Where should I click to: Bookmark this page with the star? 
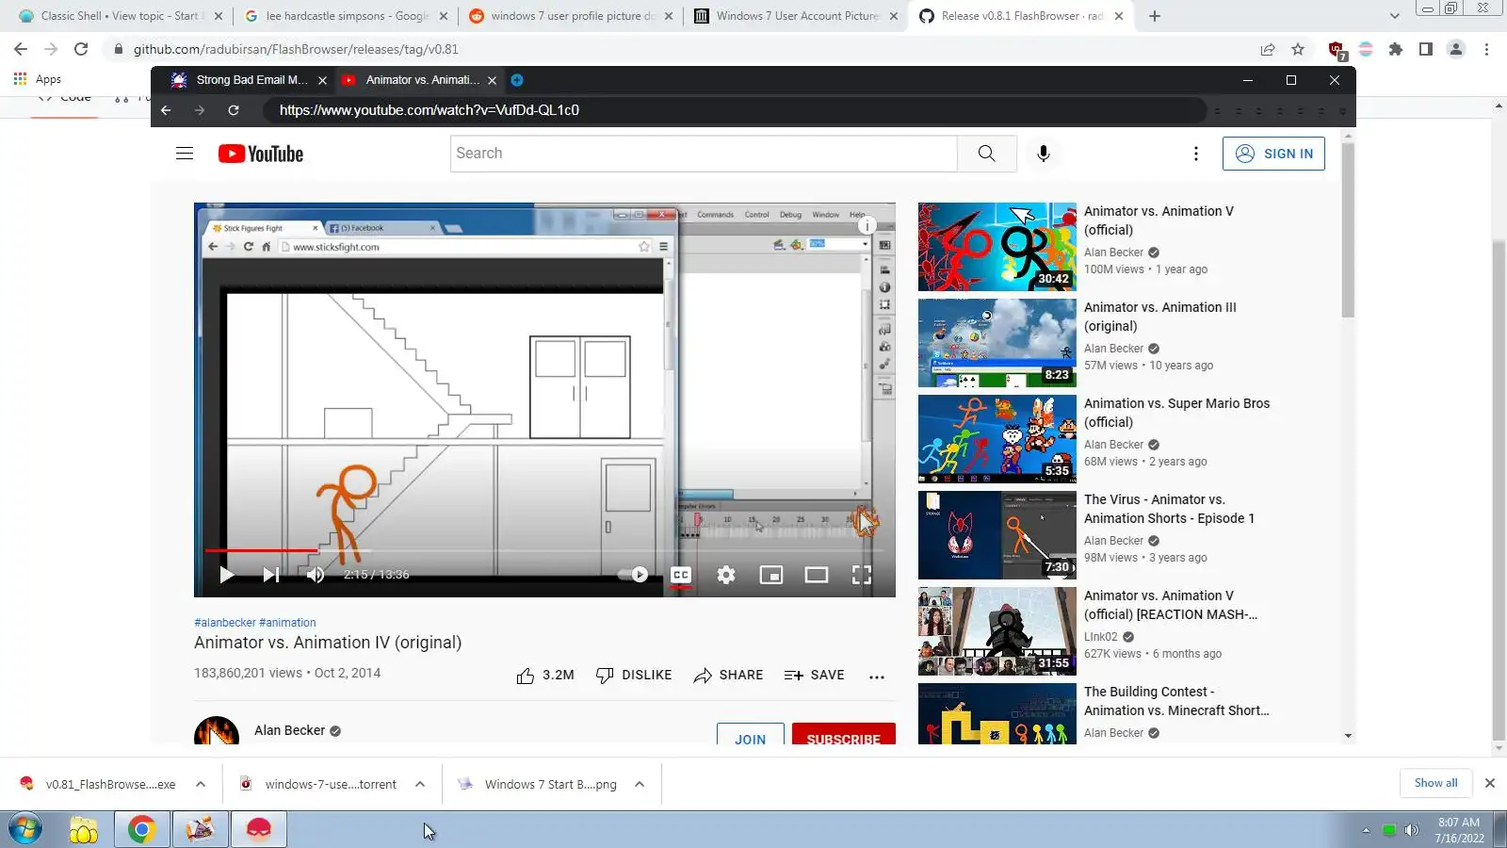tap(1298, 49)
